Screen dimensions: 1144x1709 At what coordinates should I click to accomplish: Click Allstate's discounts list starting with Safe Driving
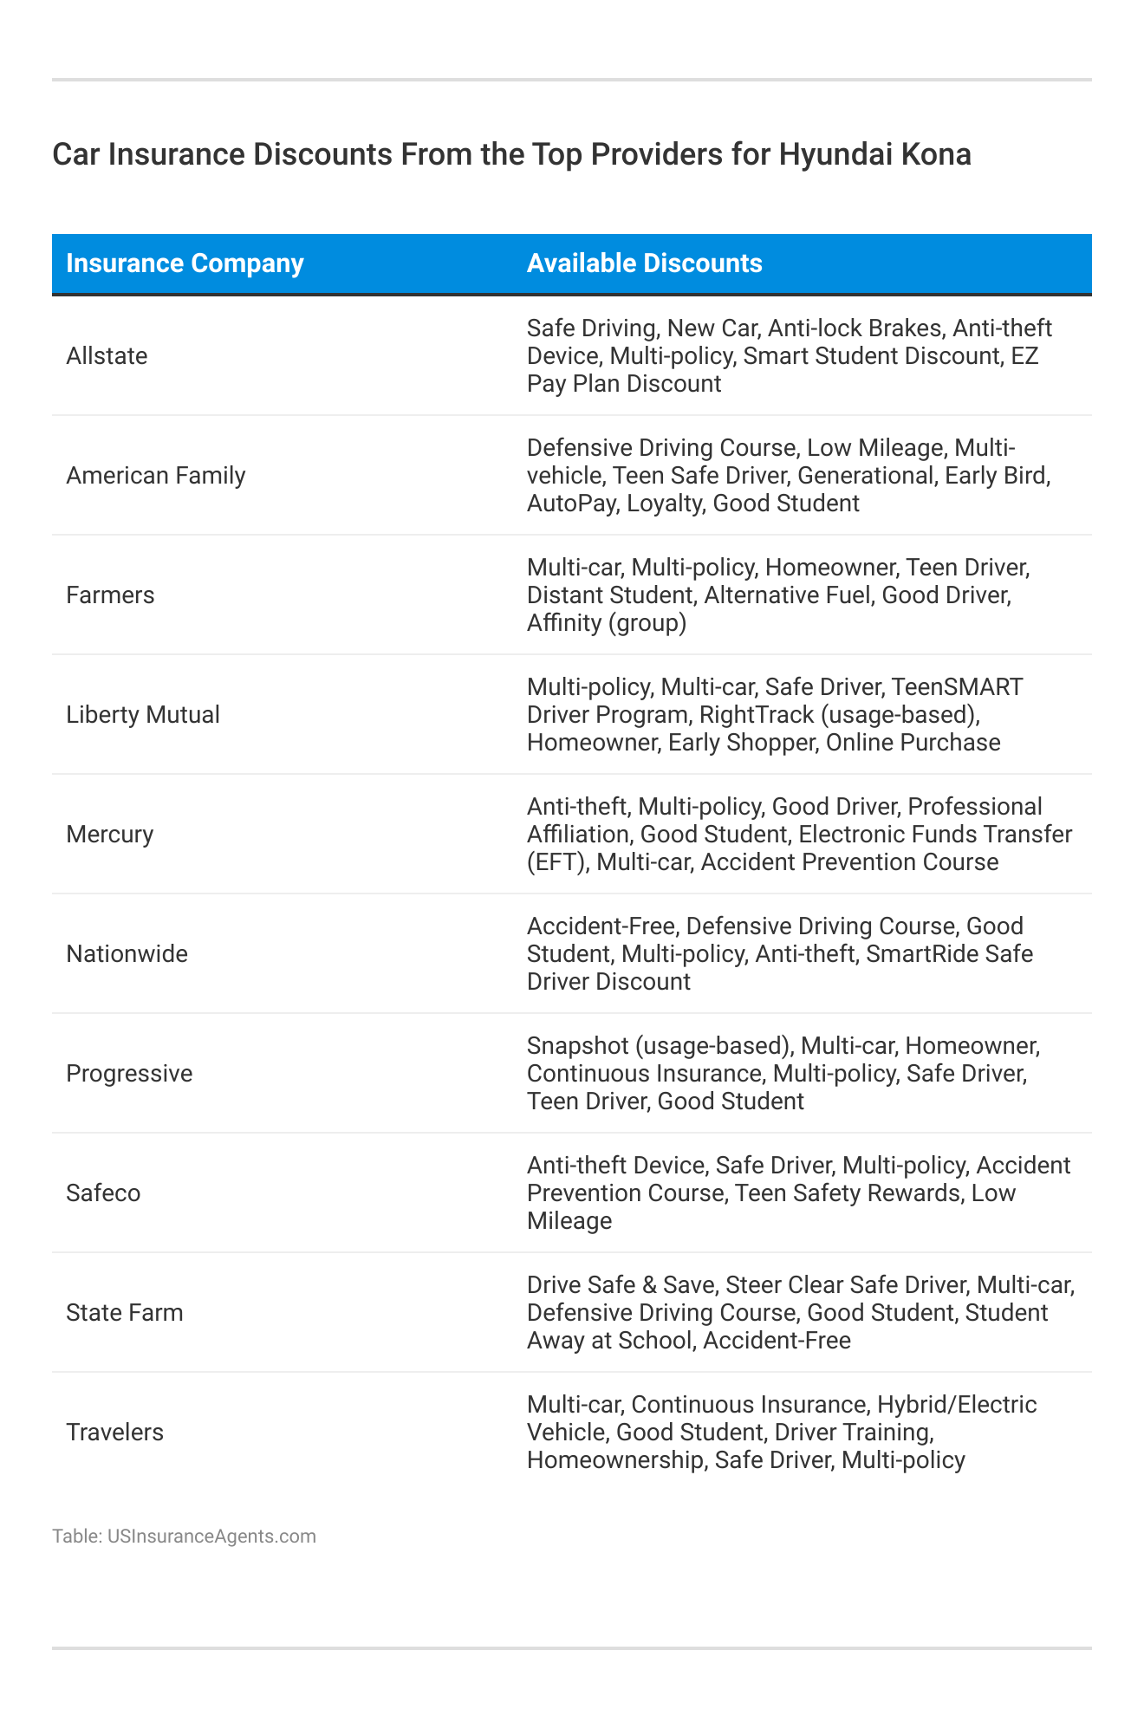click(789, 356)
